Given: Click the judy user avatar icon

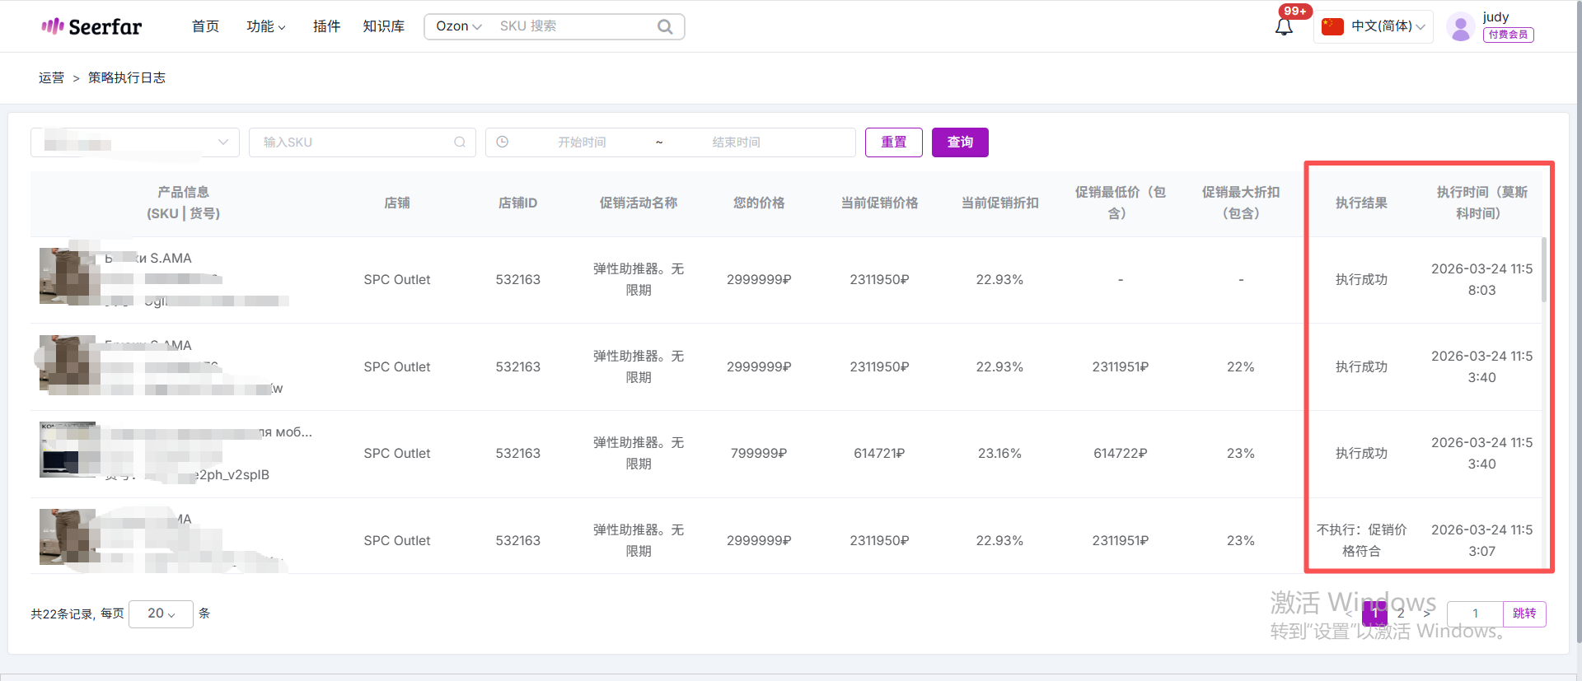Looking at the screenshot, I should point(1460,27).
